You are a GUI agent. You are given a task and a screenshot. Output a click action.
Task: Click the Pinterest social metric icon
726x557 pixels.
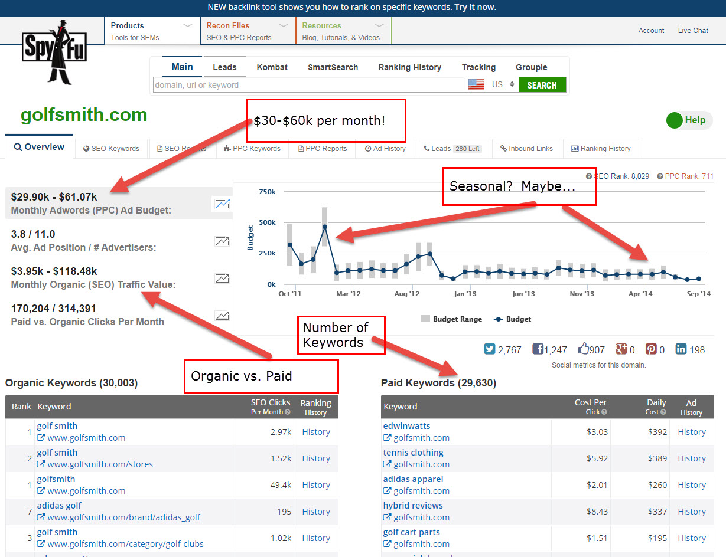click(650, 349)
